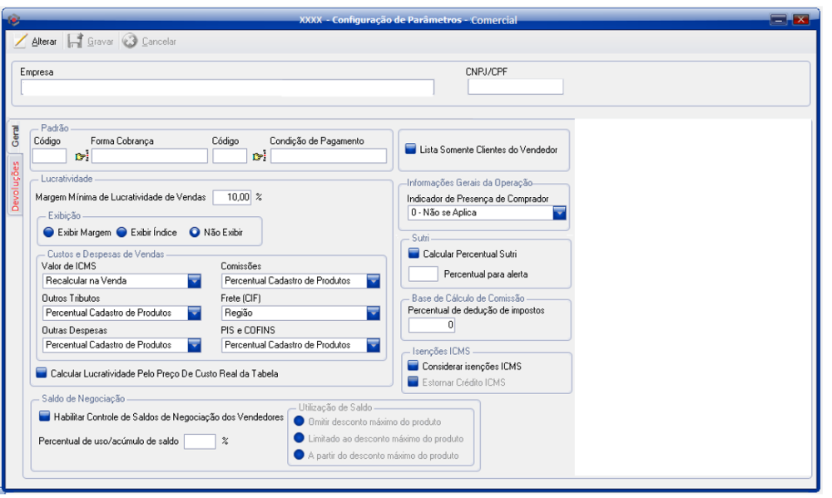Check Considerar isenções ICMS option
The image size is (832, 498).
coord(411,365)
